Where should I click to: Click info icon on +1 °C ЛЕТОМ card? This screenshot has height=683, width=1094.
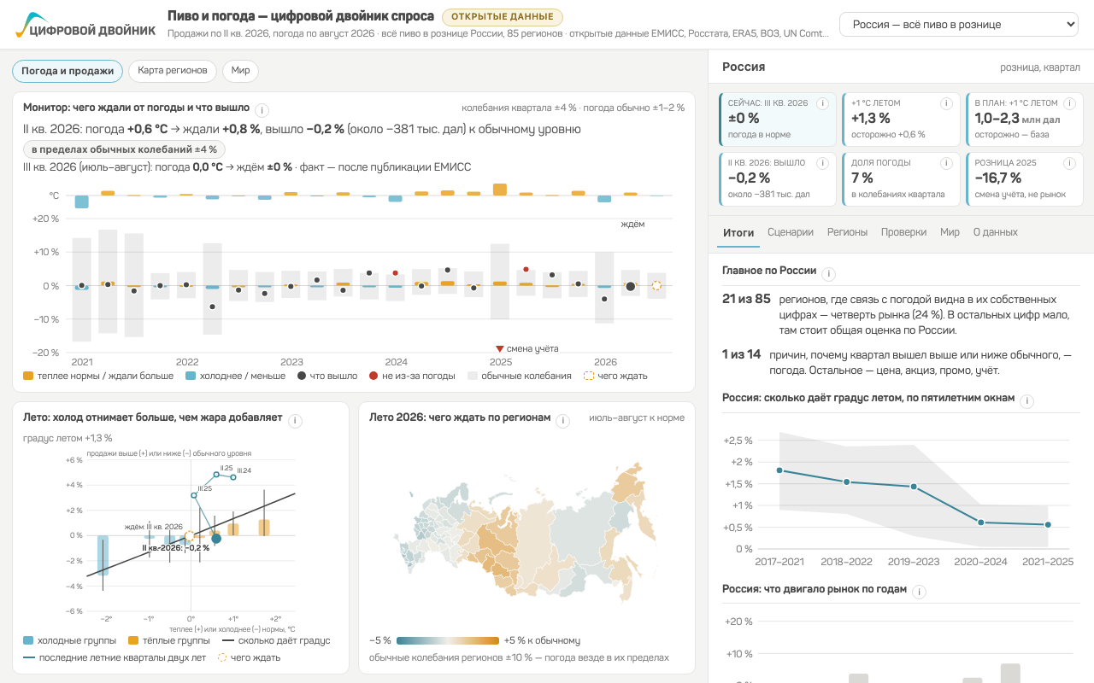[946, 103]
